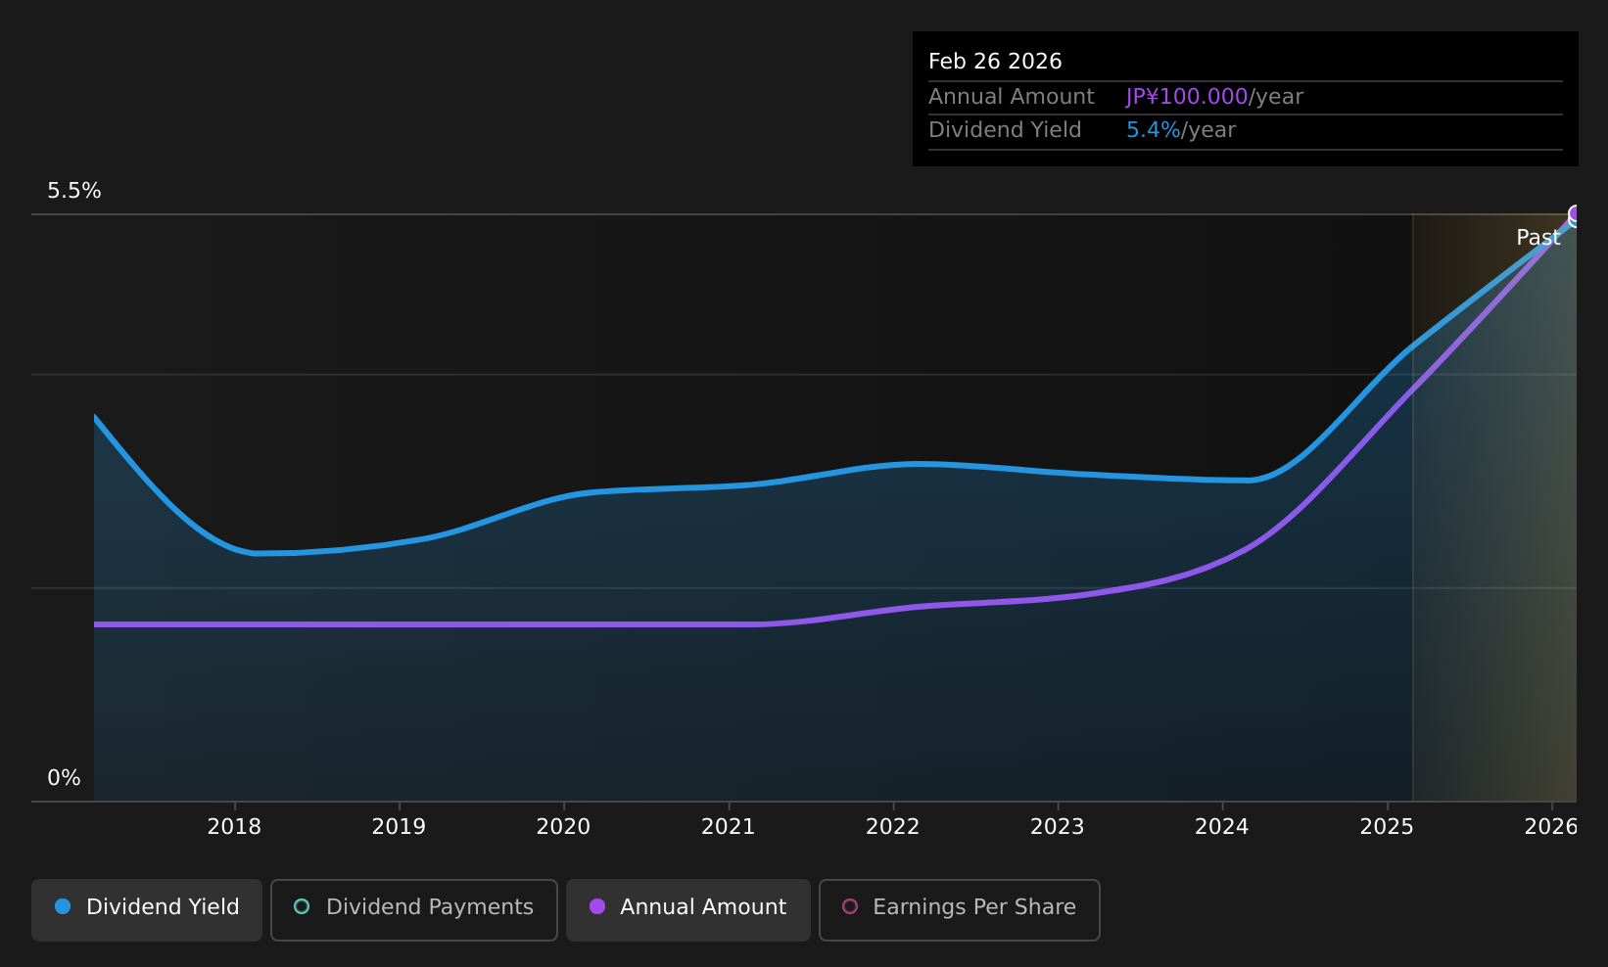Click the 'Past' region label
Image resolution: width=1608 pixels, height=967 pixels.
coord(1537,238)
